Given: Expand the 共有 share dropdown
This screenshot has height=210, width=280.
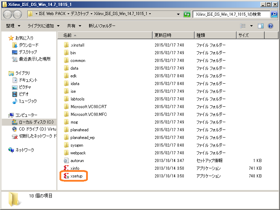Looking at the screenshot, I should pos(74,26).
